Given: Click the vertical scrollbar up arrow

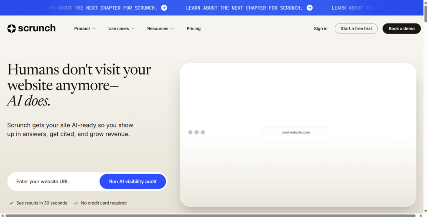Looking at the screenshot, I should click(x=425, y=2).
